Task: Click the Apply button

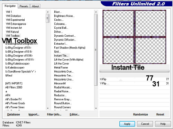Action: click(x=127, y=124)
